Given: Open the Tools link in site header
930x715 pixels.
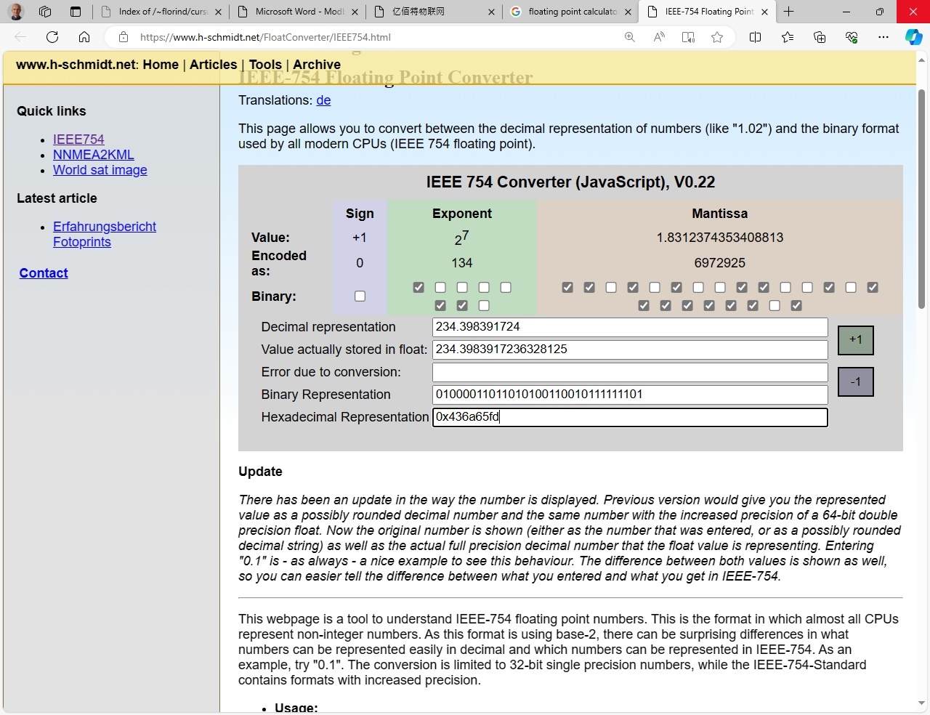Looking at the screenshot, I should point(265,65).
